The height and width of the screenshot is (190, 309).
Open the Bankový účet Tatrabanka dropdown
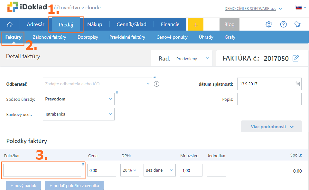[79, 114]
